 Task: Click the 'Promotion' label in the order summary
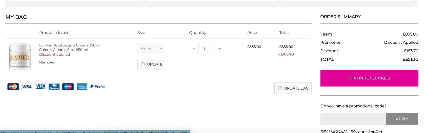point(331,43)
